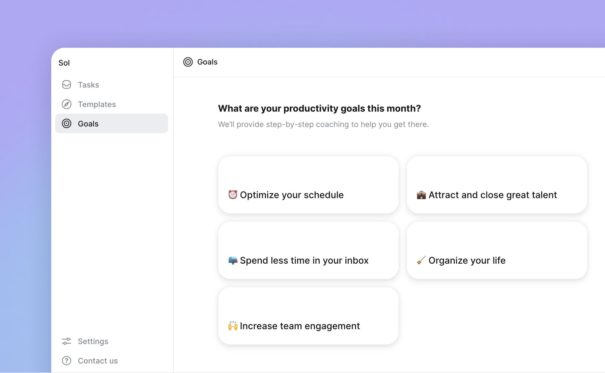This screenshot has width=605, height=373.
Task: Click the raised hands emoji icon
Action: 233,326
